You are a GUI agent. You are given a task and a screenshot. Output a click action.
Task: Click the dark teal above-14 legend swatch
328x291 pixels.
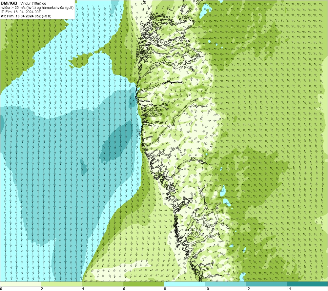pos(308,284)
